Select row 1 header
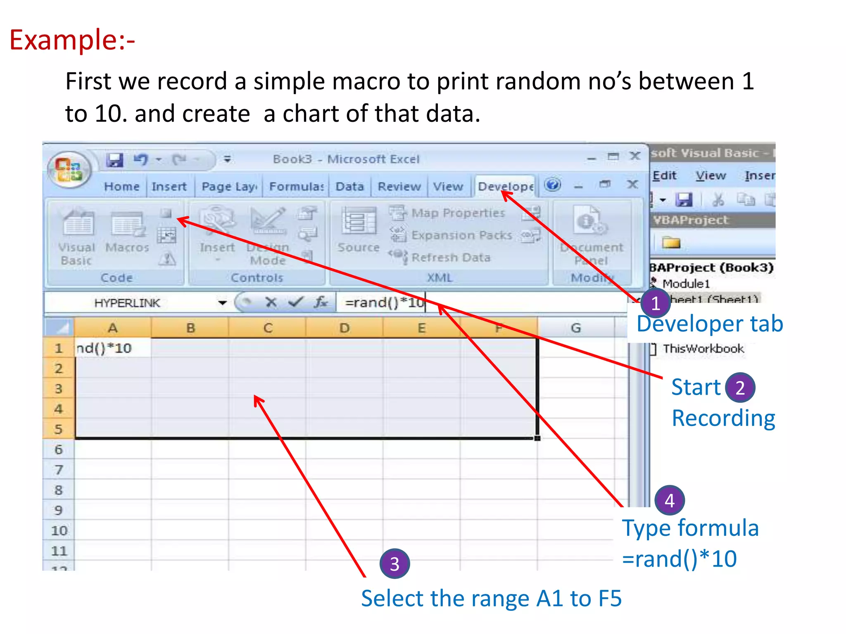 tap(59, 348)
